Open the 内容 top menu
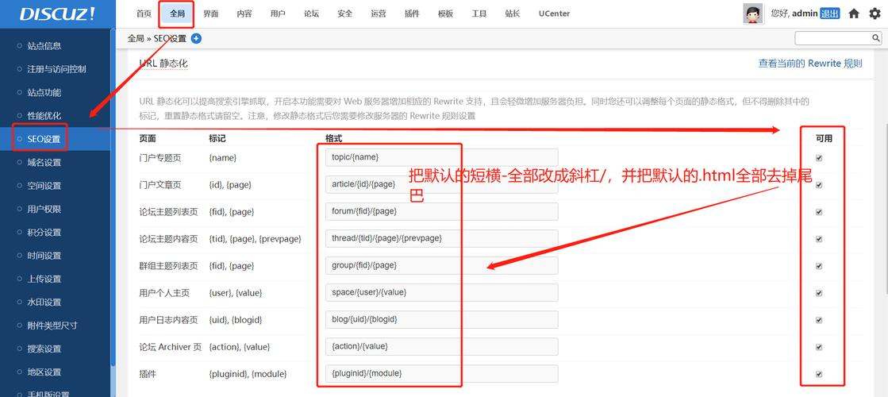This screenshot has width=888, height=397. point(244,13)
